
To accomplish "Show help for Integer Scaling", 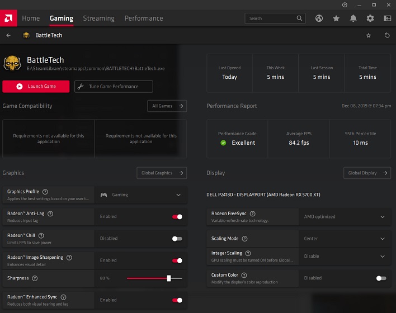I will point(248,253).
